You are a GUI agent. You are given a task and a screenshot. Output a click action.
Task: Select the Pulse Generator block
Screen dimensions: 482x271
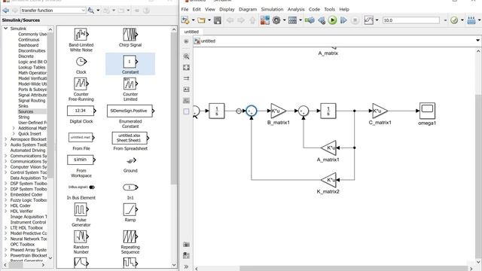point(81,209)
